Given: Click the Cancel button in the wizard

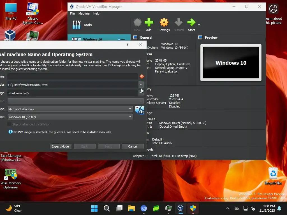Looking at the screenshot, I should pos(133,146).
